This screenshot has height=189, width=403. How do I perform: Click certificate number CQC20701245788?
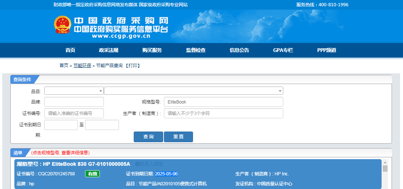[56, 174]
